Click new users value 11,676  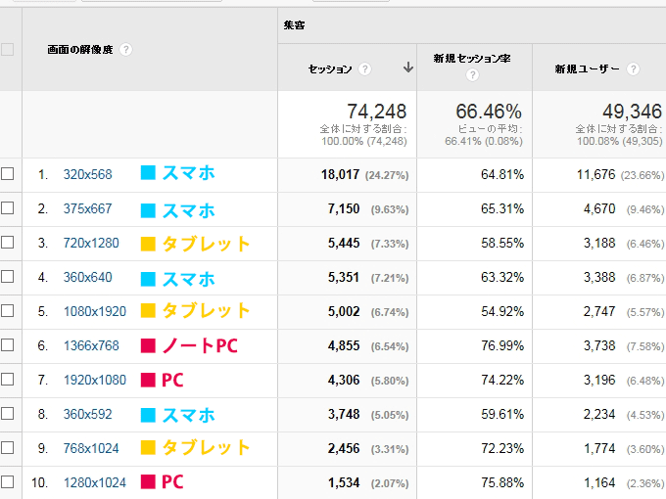[x=595, y=174]
